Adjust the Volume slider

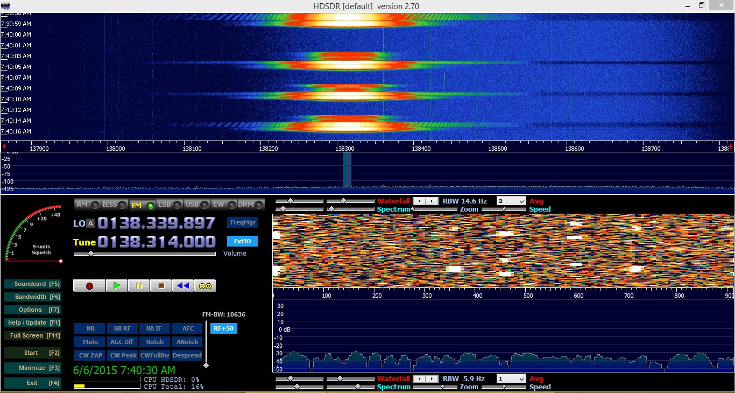[x=145, y=253]
